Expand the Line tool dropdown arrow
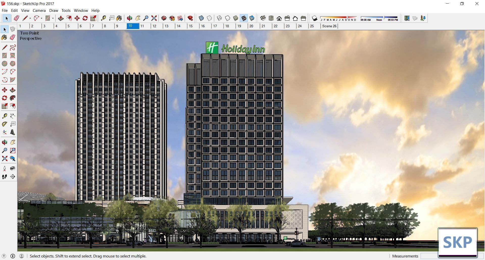Image resolution: width=485 pixels, height=260 pixels. tap(30, 18)
